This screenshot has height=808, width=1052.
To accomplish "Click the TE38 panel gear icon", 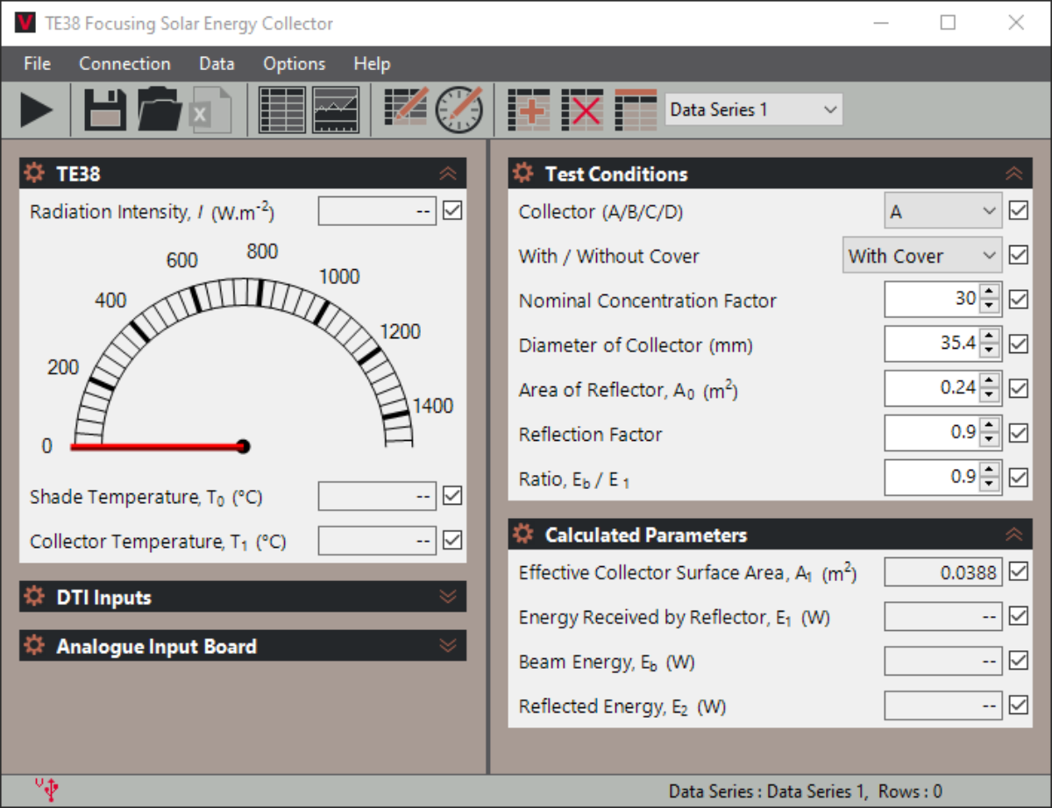I will point(34,173).
